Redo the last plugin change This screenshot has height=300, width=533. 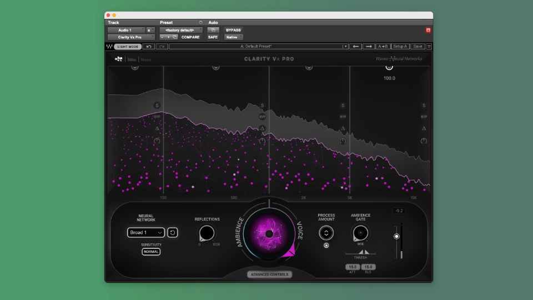pyautogui.click(x=162, y=47)
